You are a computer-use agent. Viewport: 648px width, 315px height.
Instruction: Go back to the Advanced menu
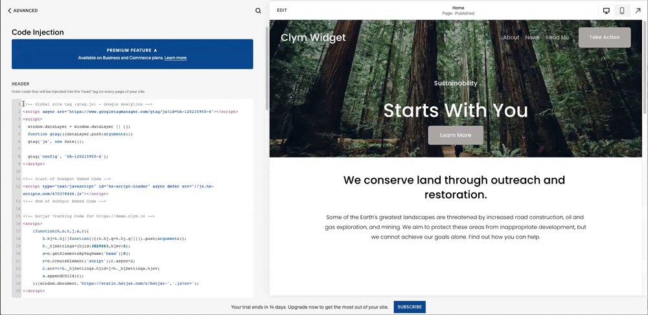[23, 11]
